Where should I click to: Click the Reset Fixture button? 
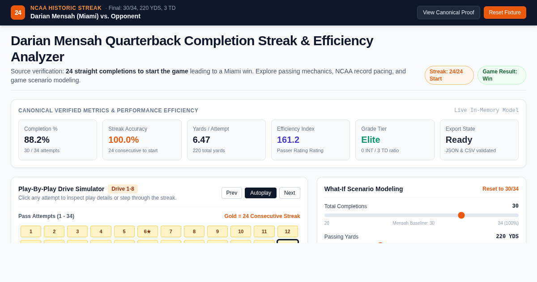click(x=505, y=13)
